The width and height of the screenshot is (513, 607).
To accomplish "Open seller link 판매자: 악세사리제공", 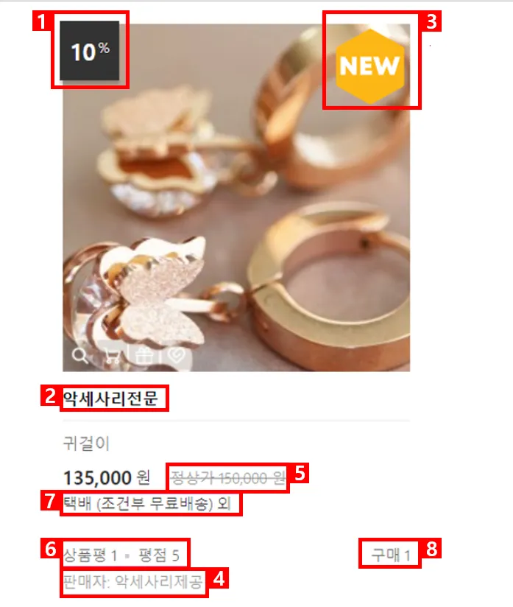I will coord(132,581).
